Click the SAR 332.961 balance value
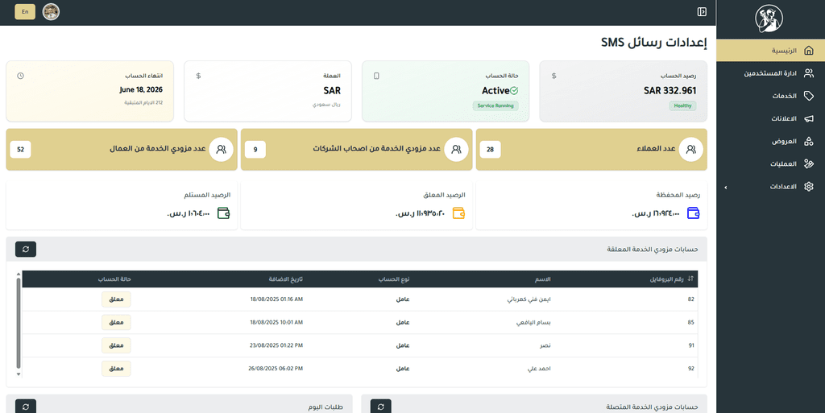 [670, 91]
